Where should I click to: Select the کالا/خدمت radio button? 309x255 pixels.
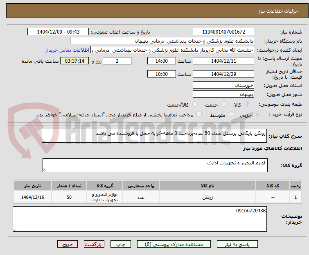pos(195,104)
